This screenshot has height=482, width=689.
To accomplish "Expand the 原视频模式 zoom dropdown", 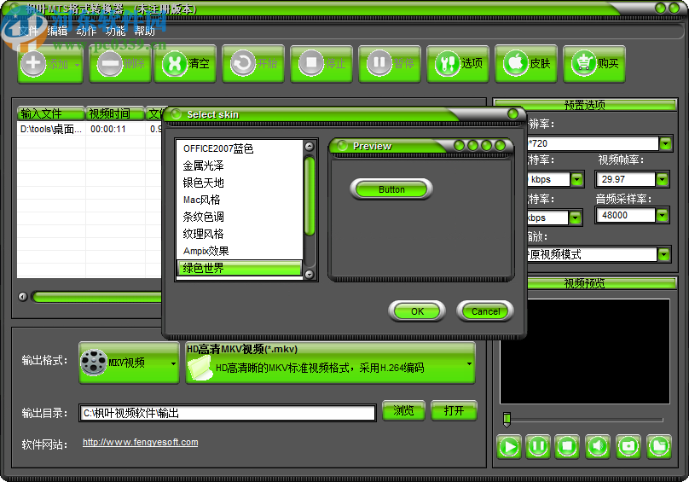I will click(x=663, y=254).
